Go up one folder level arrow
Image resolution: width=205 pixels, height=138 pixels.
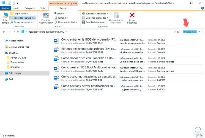[18, 32]
